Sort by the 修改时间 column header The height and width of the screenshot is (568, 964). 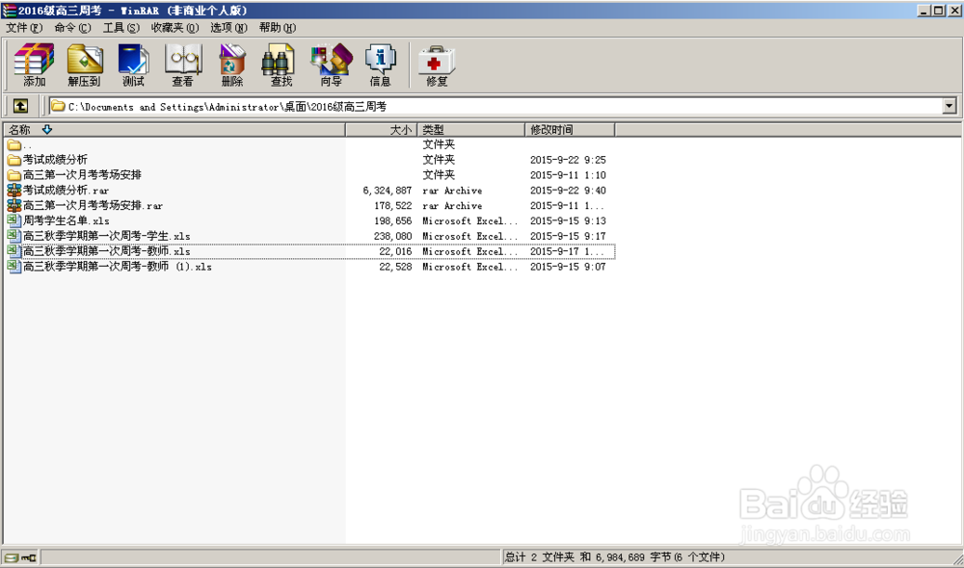(x=570, y=130)
